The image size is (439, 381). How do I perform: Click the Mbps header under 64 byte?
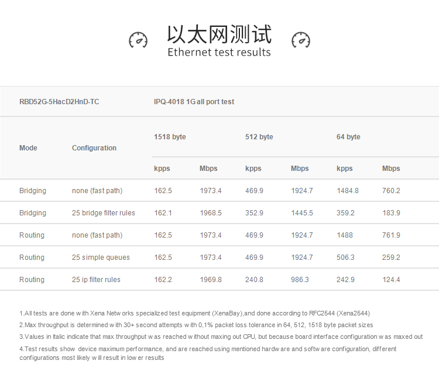point(391,169)
